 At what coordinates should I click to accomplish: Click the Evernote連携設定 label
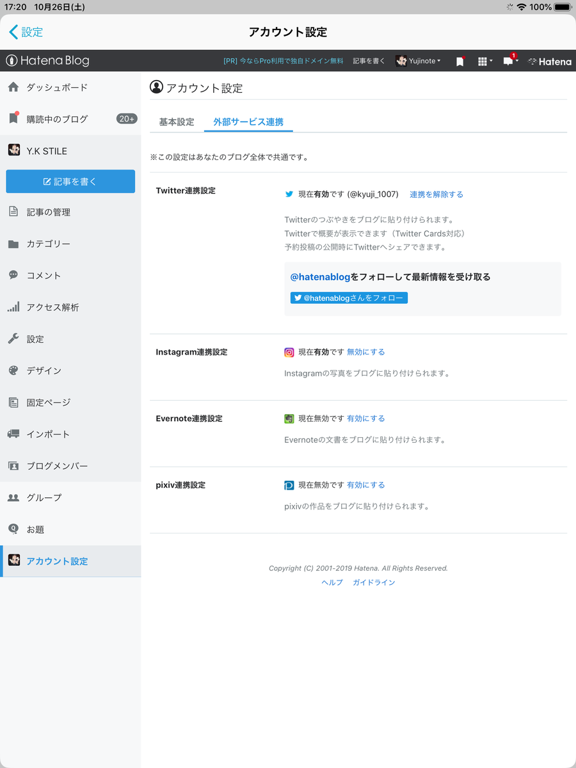(x=189, y=419)
